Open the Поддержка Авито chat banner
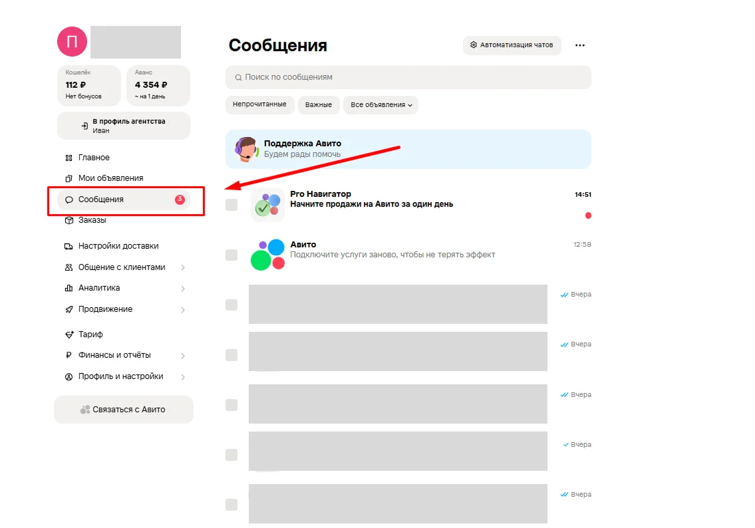This screenshot has width=755, height=528. (x=408, y=149)
